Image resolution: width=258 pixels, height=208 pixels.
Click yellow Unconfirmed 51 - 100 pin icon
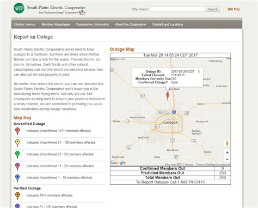pyautogui.click(x=17, y=143)
